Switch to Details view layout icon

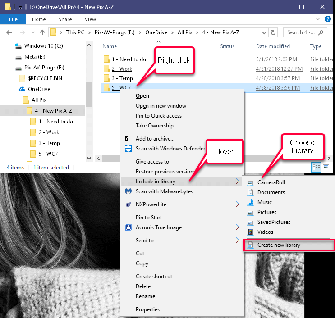click(316, 167)
